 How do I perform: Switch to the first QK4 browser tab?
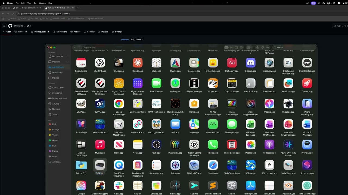click(27, 8)
